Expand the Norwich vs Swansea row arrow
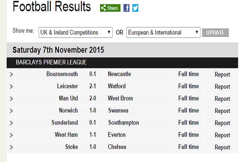The image size is (244, 162). click(11, 111)
